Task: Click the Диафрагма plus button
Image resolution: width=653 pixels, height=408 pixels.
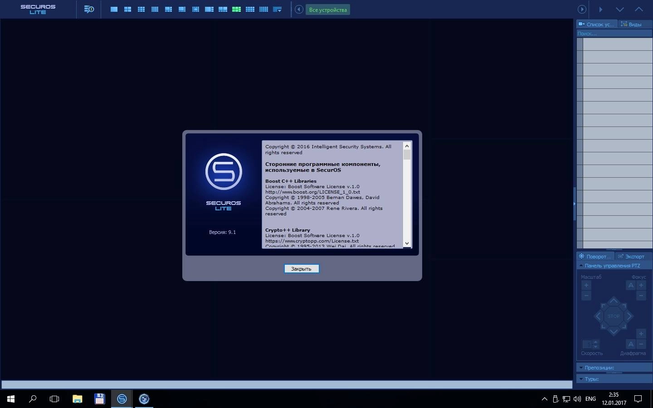Action: coord(641,334)
